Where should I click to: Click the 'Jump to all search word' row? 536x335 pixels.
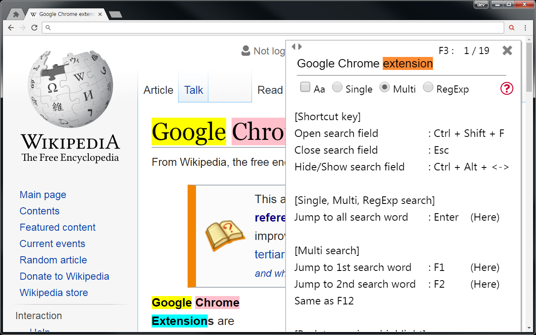point(397,217)
